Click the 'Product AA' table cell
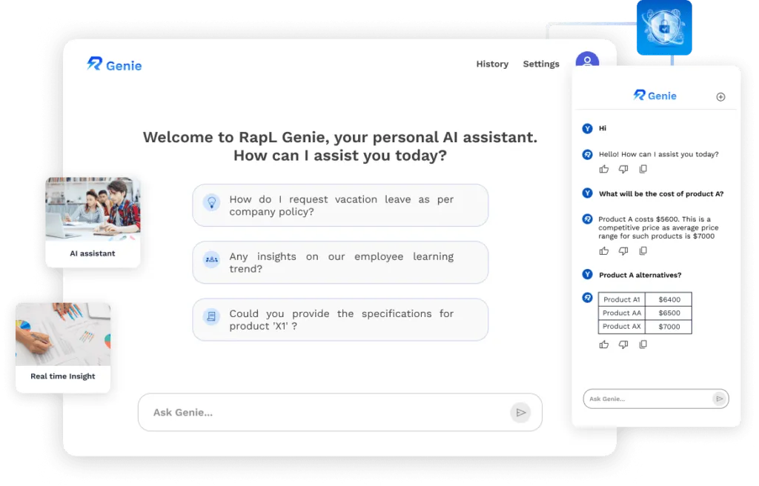Image resolution: width=759 pixels, height=486 pixels. pos(622,313)
